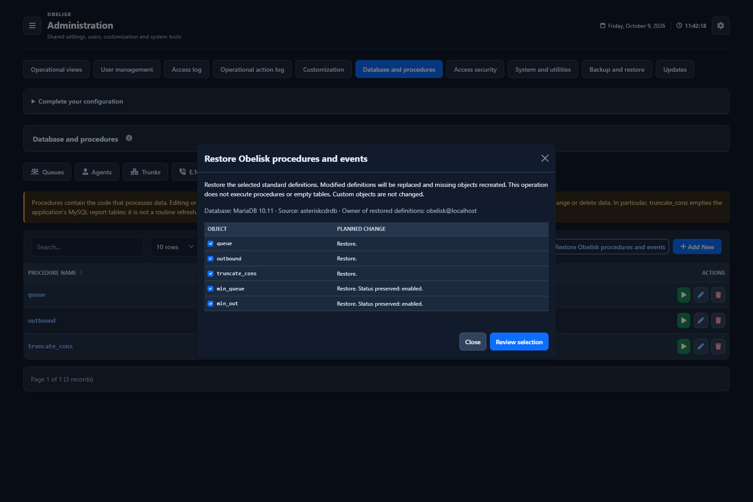753x502 pixels.
Task: Open the truncate_cons procedure link
Action: 50,346
